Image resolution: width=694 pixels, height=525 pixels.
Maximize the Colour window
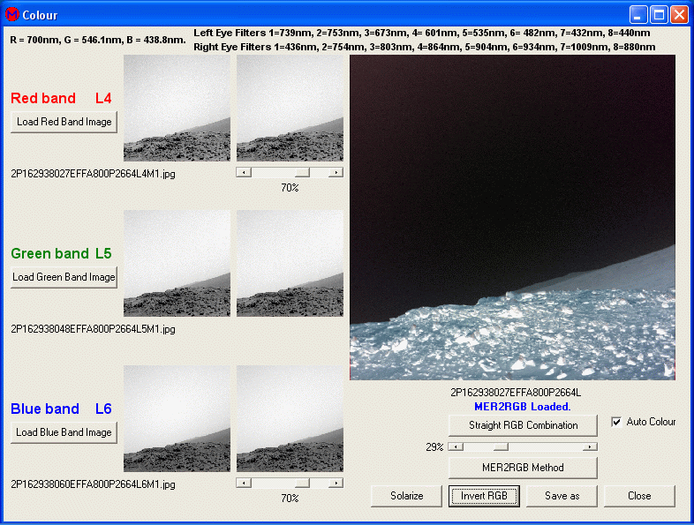pos(659,15)
